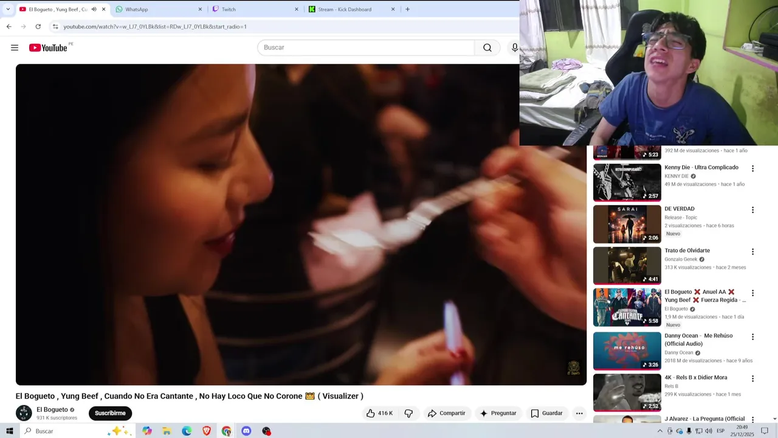Like the video with 416 K thumbs-up
The image size is (778, 438).
tap(379, 413)
